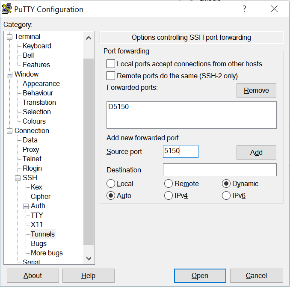Open the TTY category
Viewport: 290px width, 287px height.
click(37, 215)
